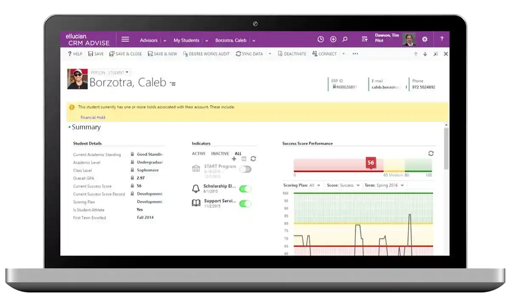Open the indicators grid view icon

(244, 159)
